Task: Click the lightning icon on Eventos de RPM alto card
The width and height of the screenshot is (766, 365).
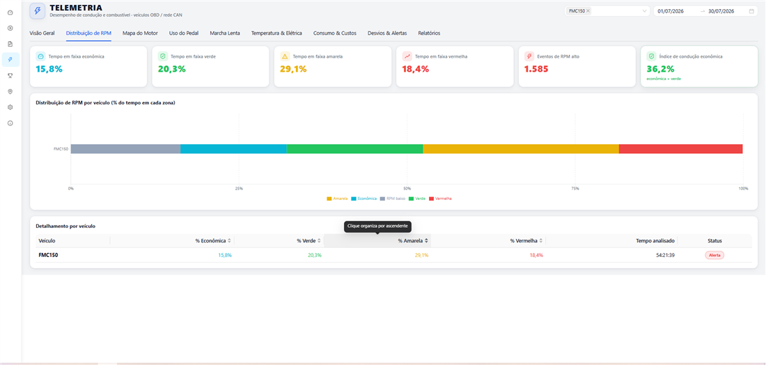Action: coord(529,56)
